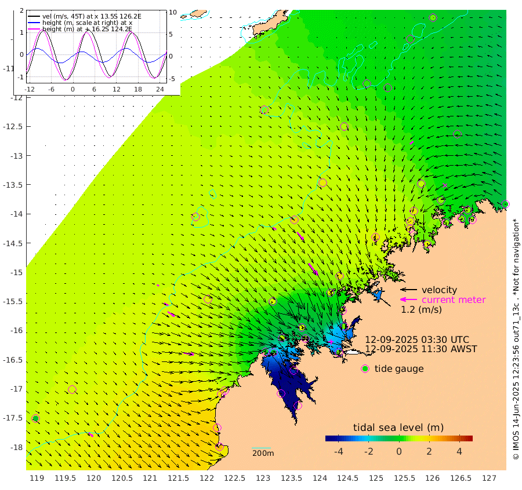Click the -14.5 latitude axis label
The image size is (522, 490).
click(13, 243)
